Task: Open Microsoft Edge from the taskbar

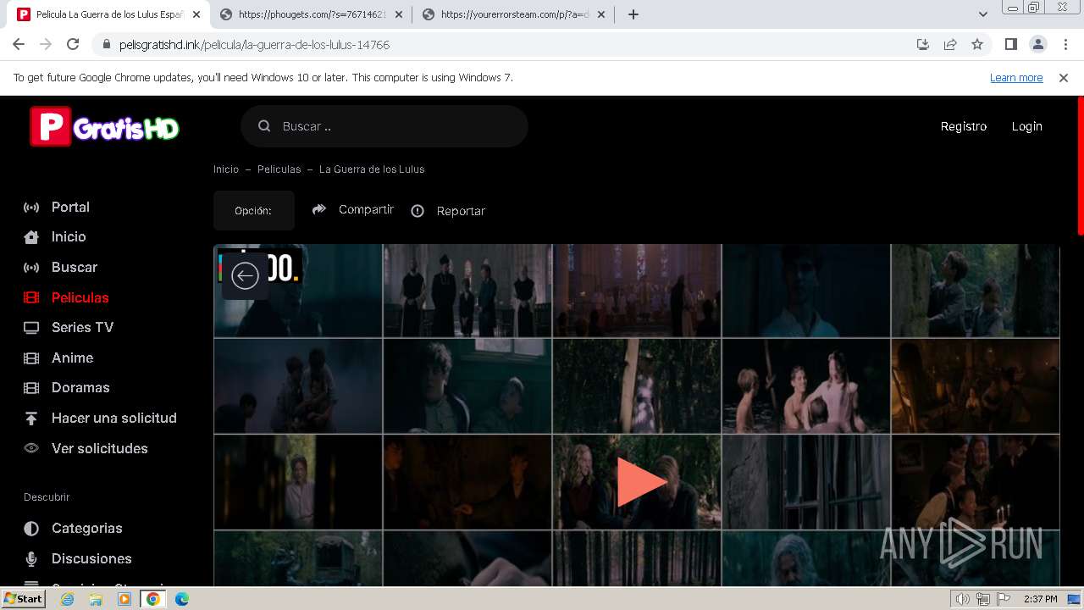Action: [x=181, y=599]
